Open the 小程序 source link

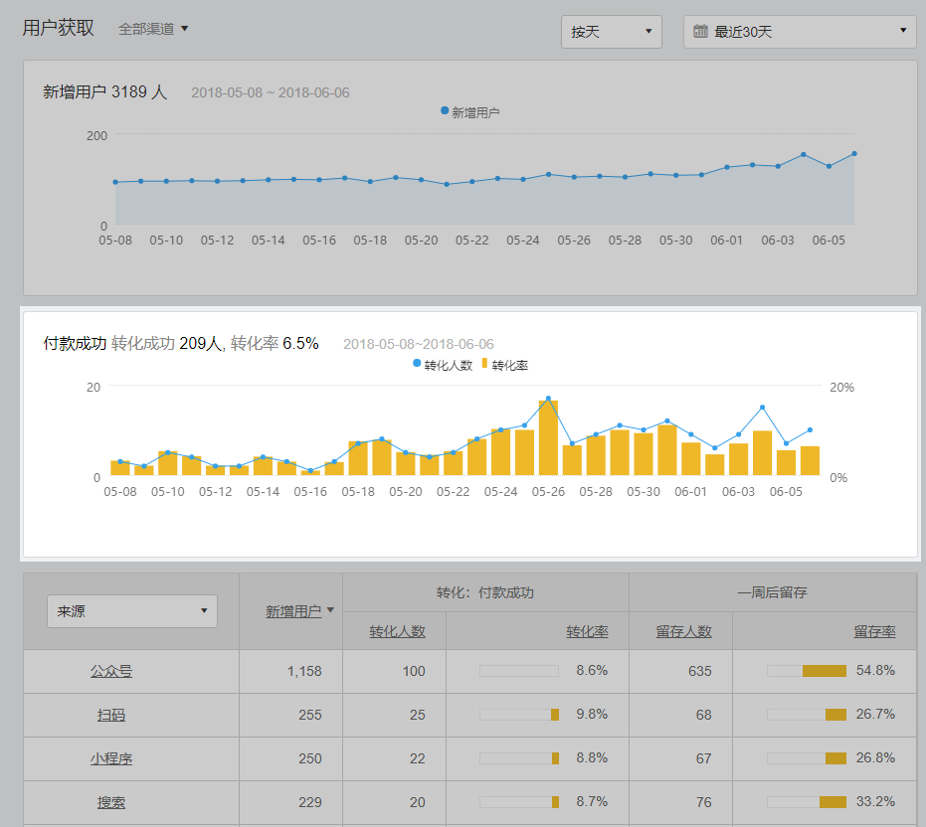[x=111, y=758]
